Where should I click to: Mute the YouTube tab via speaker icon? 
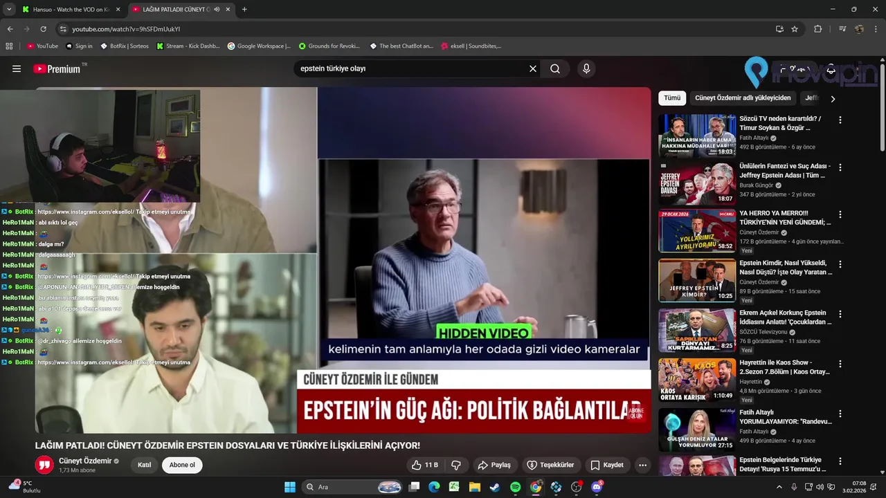click(x=217, y=10)
